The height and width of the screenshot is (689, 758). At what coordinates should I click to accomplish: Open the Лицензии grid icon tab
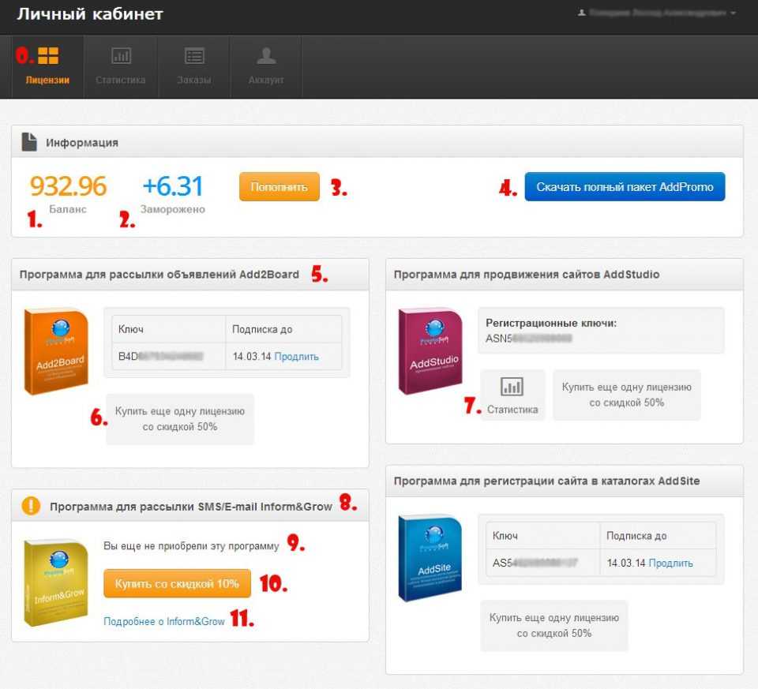pyautogui.click(x=48, y=56)
